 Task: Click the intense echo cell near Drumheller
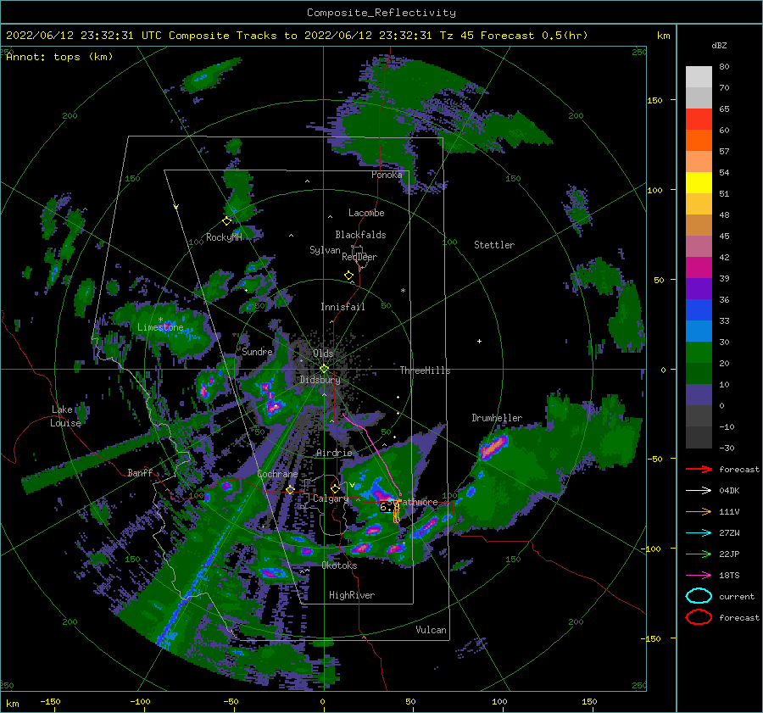pyautogui.click(x=494, y=447)
